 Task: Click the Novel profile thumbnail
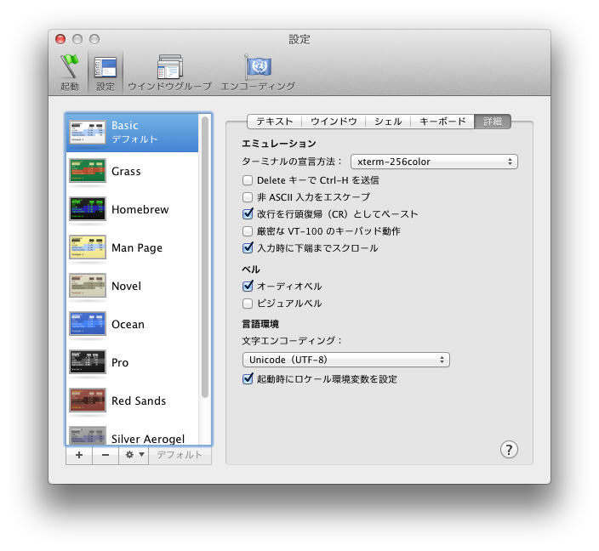tap(88, 286)
